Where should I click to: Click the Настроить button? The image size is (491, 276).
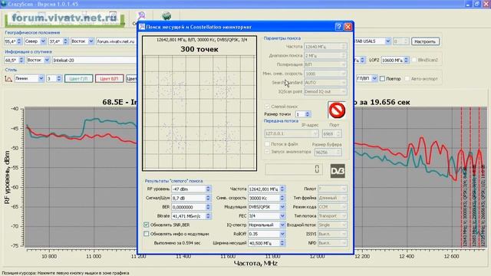point(425,41)
